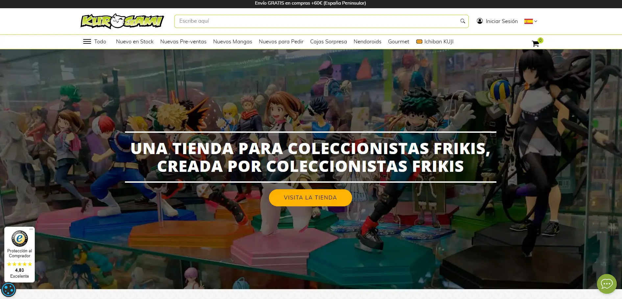This screenshot has height=299, width=622.
Task: Click the user account icon
Action: pyautogui.click(x=480, y=21)
